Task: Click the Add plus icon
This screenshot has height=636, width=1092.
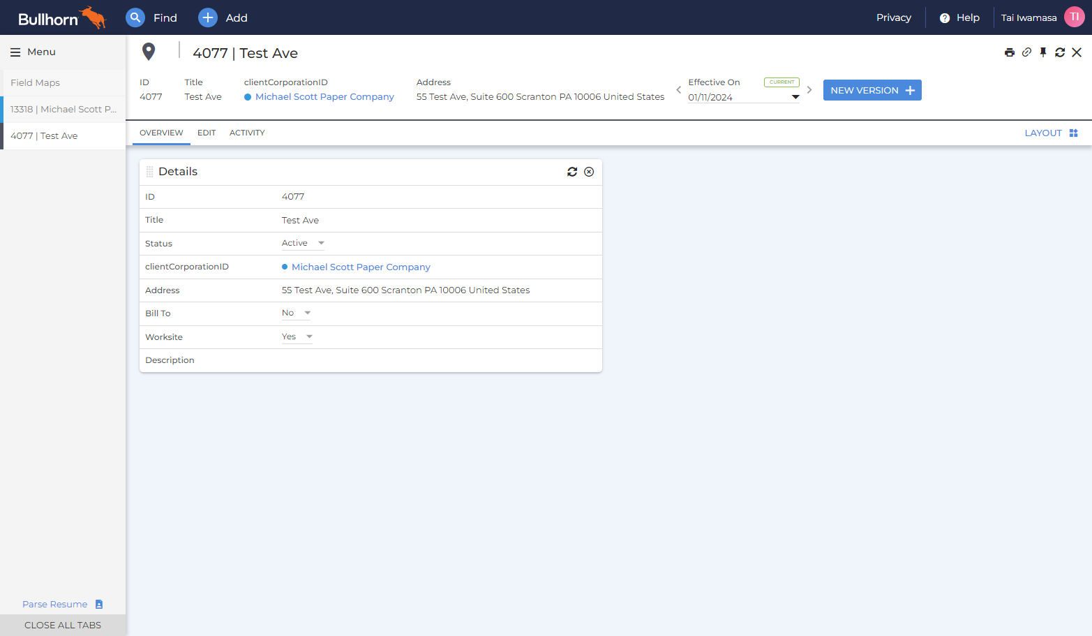Action: (x=208, y=17)
